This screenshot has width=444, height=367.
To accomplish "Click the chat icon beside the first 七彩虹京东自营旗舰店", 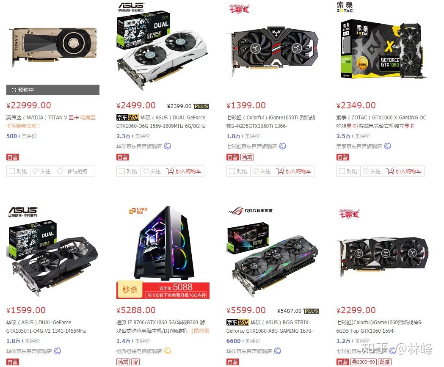I will (x=283, y=146).
